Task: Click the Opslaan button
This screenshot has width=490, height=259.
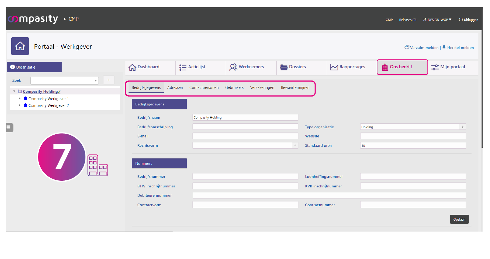Action: click(x=459, y=219)
